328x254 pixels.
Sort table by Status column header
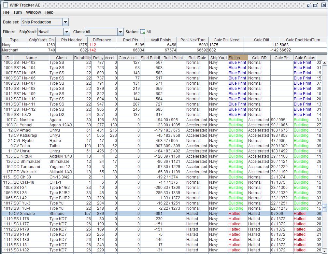(238, 58)
